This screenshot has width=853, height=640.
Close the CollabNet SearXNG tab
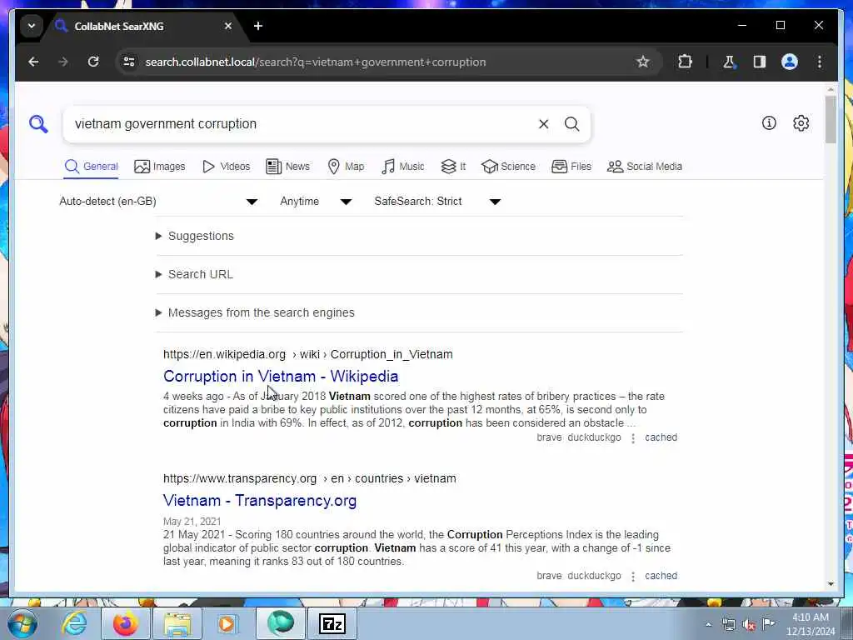click(x=228, y=26)
